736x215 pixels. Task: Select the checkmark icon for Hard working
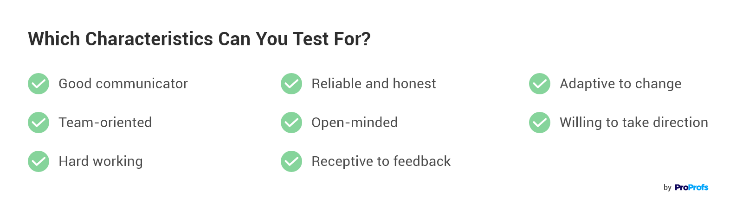(39, 161)
